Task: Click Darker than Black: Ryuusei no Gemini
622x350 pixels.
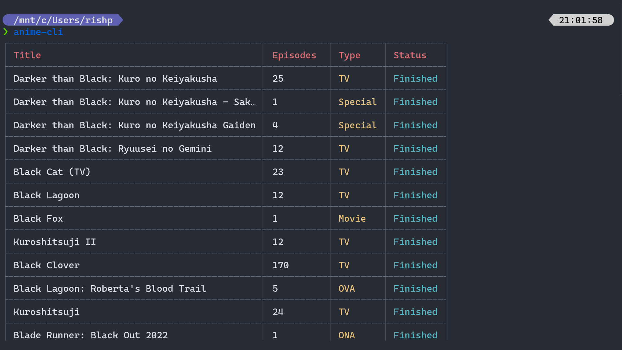Action: pyautogui.click(x=112, y=148)
